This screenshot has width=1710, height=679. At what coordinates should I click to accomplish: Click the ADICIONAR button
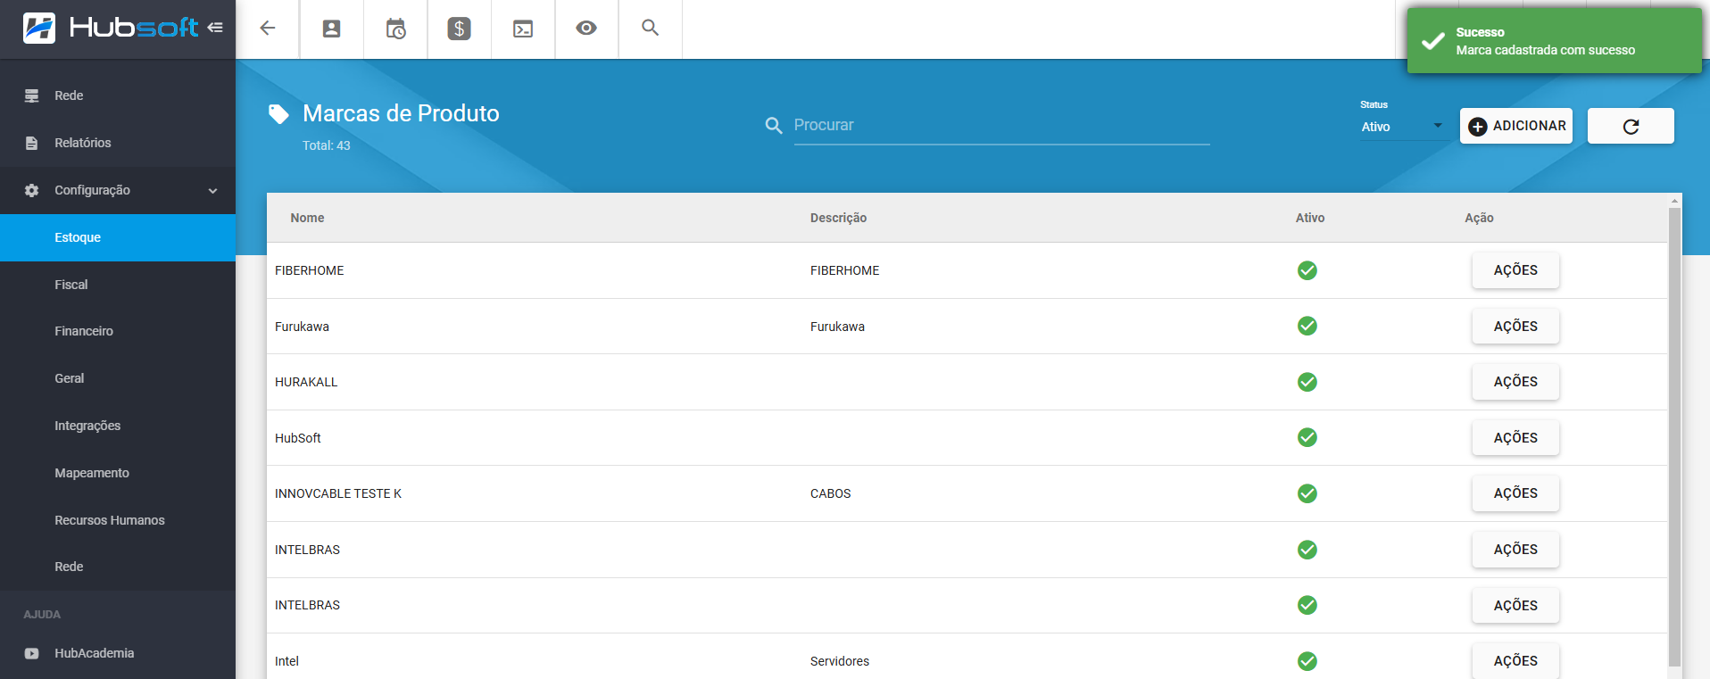point(1516,126)
